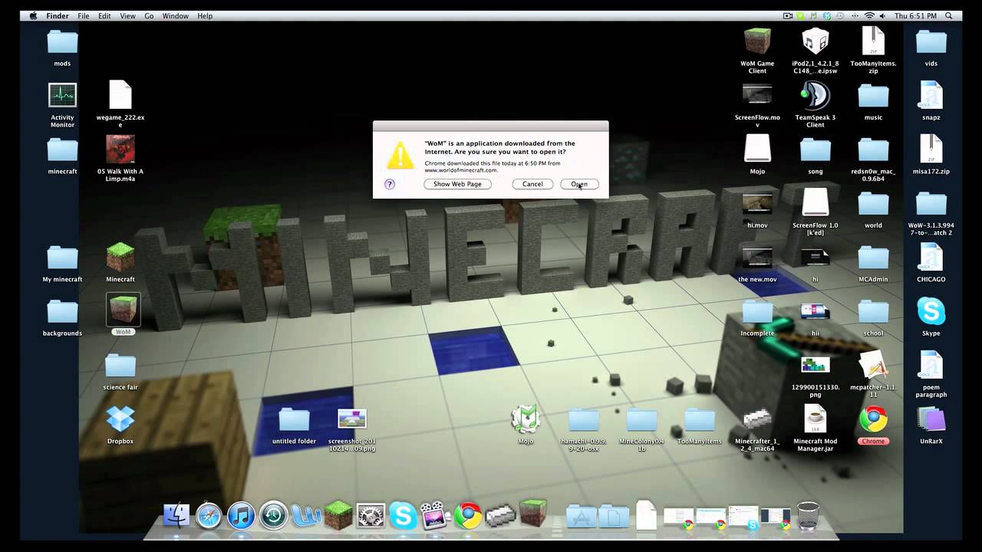The width and height of the screenshot is (982, 552).
Task: Select the vids folder on desktop
Action: click(x=931, y=42)
